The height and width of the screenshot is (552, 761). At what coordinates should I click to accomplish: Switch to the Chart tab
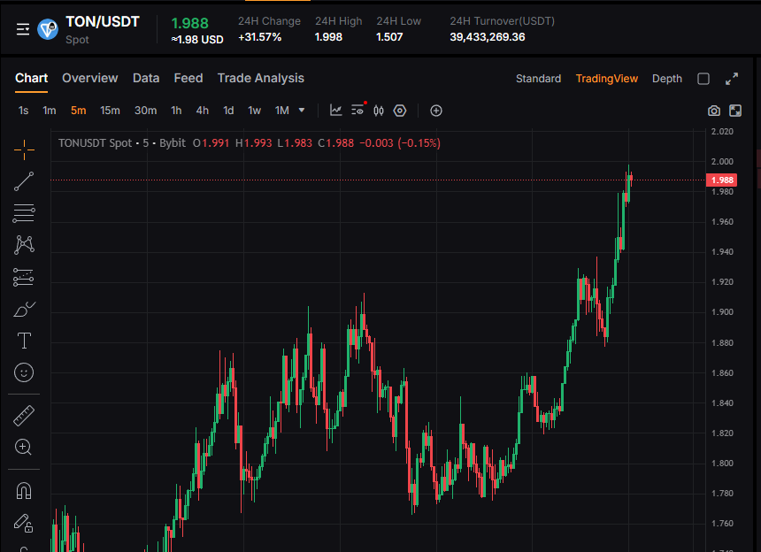click(x=32, y=78)
